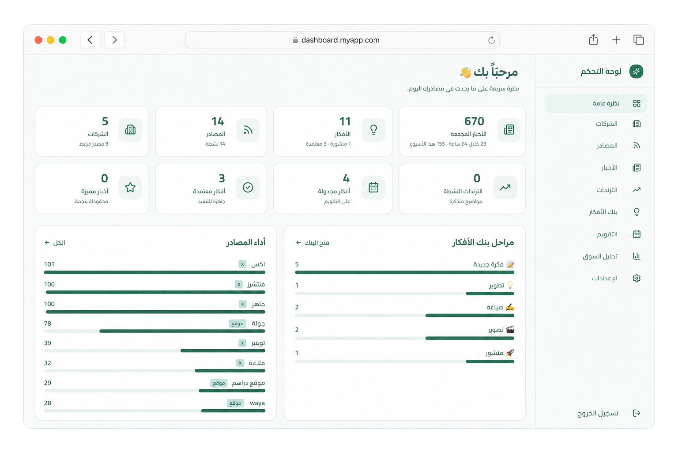
Task: Reload page with refresh icon
Action: (491, 40)
